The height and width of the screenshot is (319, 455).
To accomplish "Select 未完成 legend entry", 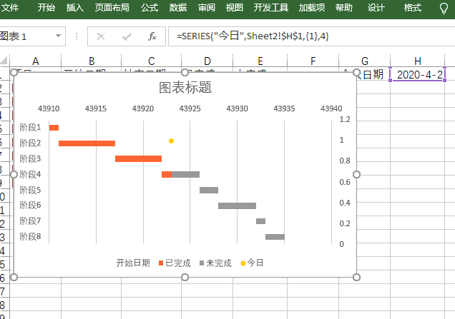I will coord(215,263).
